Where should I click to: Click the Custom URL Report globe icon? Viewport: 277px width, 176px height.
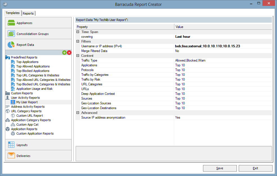click(13, 116)
